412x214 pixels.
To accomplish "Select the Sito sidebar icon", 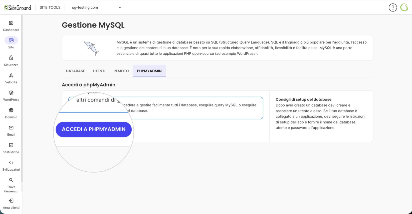I will pyautogui.click(x=11, y=40).
